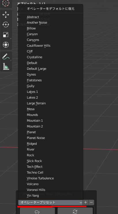
Task: Pick the Tech Effect preset
Action: [50, 167]
